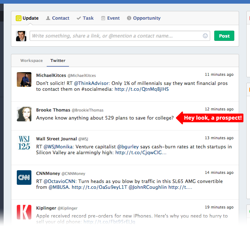Open the @ThinkAdvisor mention link
Viewport: 250px width, 226px height.
click(x=92, y=83)
